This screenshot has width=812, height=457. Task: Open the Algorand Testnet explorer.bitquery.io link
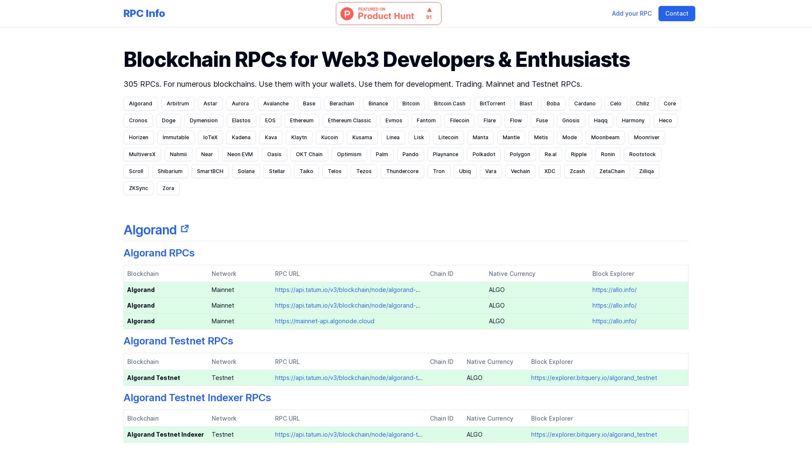point(594,378)
